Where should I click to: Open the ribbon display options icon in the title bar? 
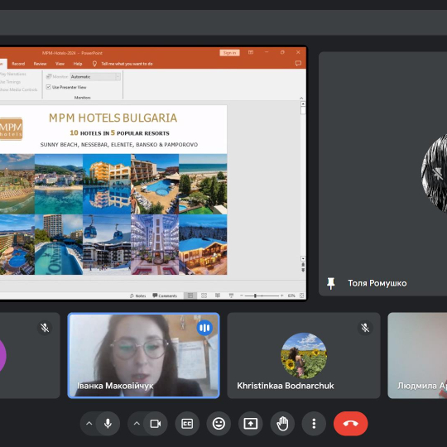coord(251,52)
